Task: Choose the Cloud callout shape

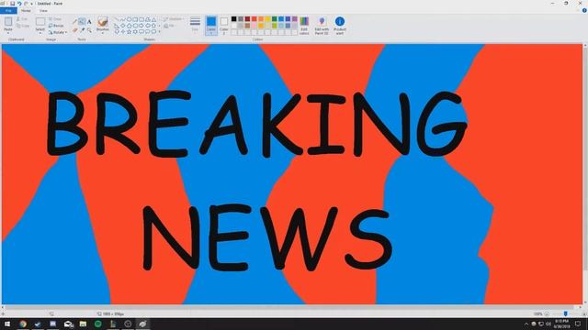Action: [x=154, y=32]
